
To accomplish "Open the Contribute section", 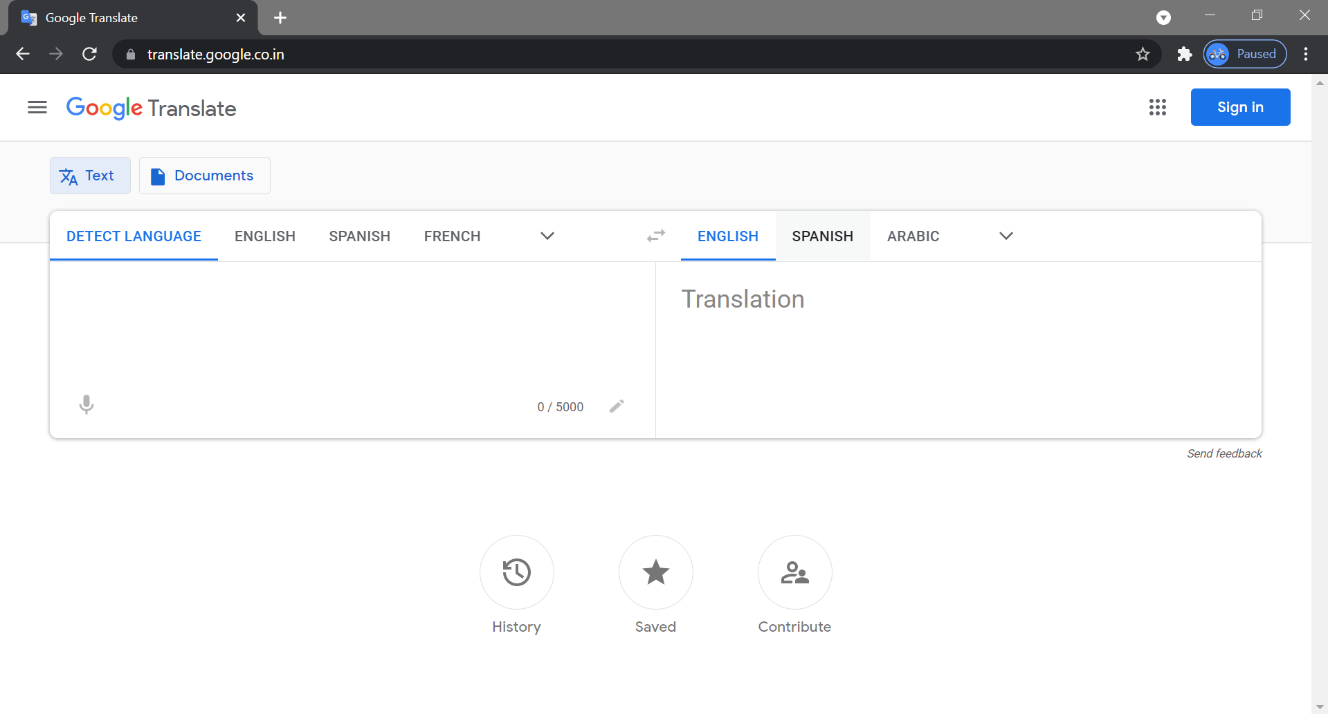I will (x=794, y=572).
